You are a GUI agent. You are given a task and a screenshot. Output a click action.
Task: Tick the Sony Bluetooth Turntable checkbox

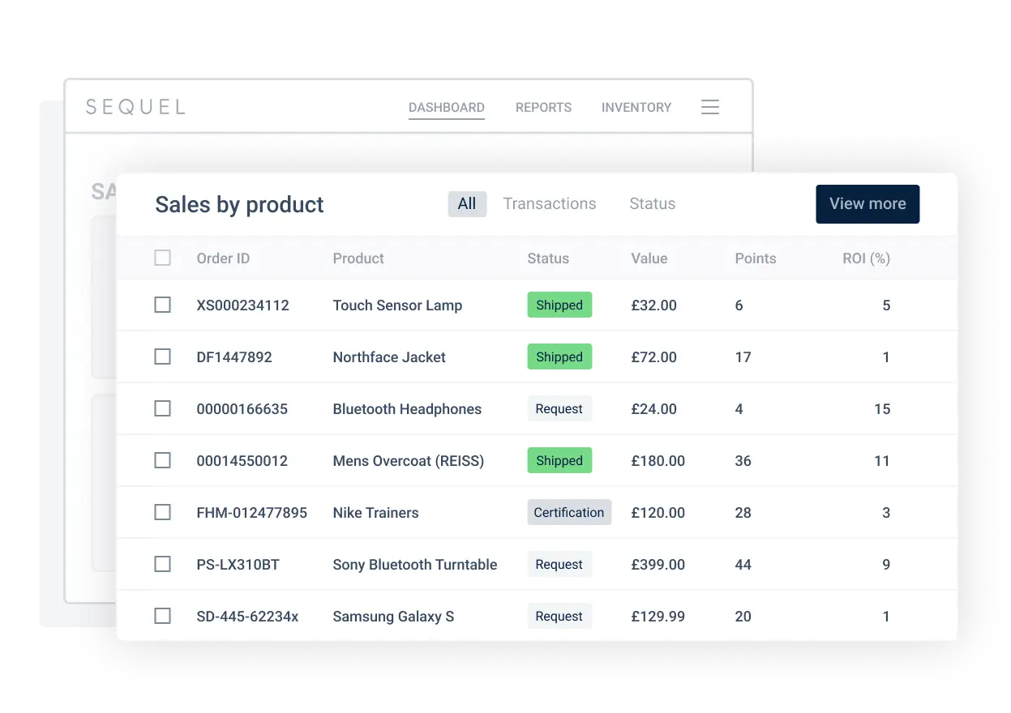(162, 564)
